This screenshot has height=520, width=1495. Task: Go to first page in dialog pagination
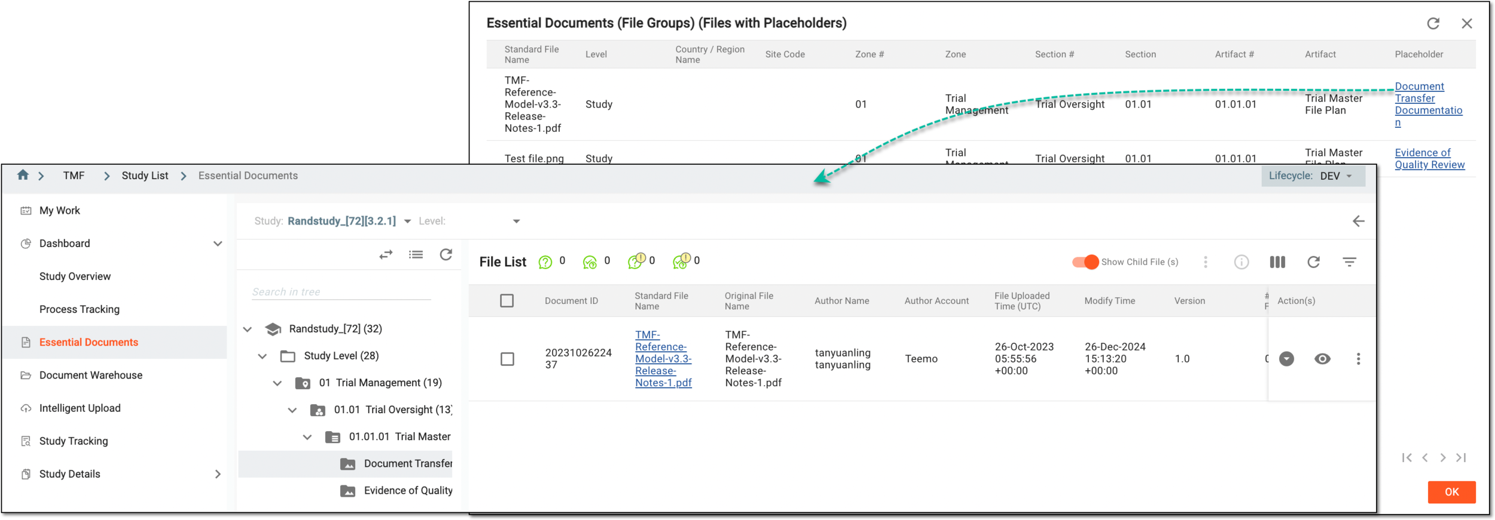1406,458
